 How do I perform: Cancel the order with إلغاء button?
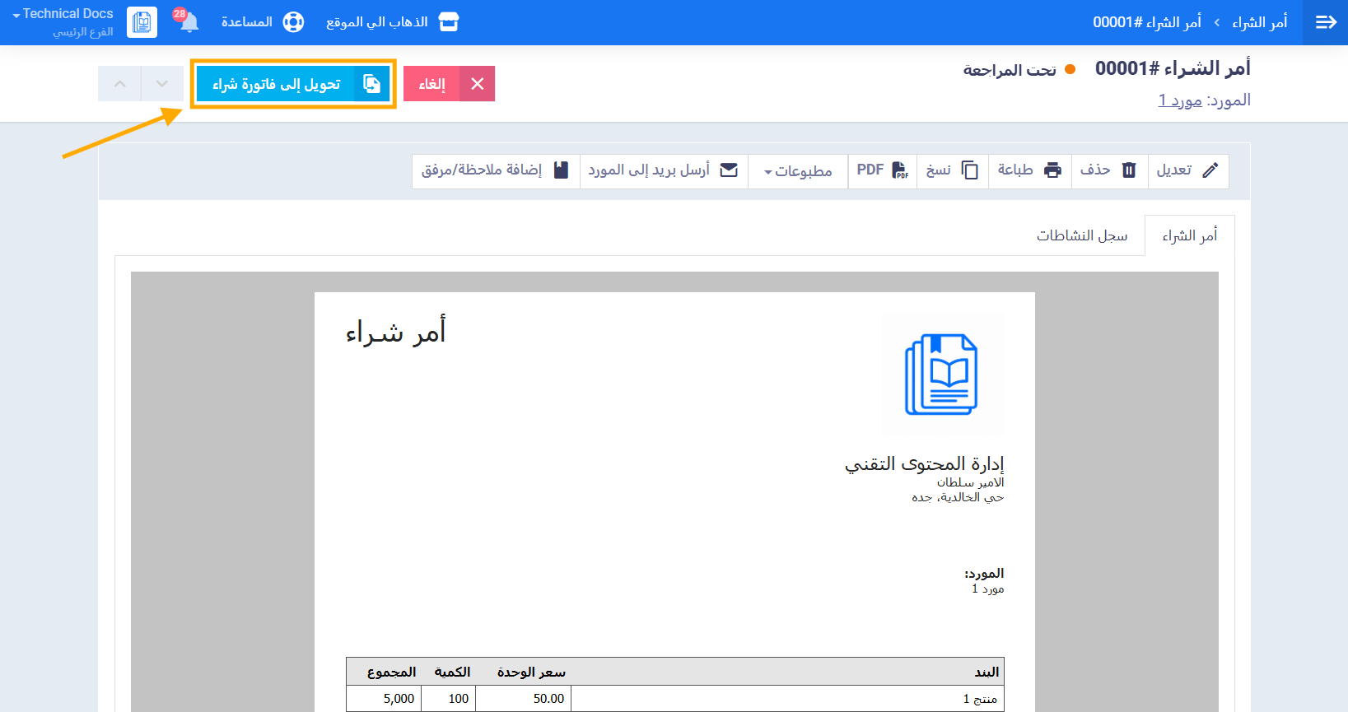tap(449, 84)
